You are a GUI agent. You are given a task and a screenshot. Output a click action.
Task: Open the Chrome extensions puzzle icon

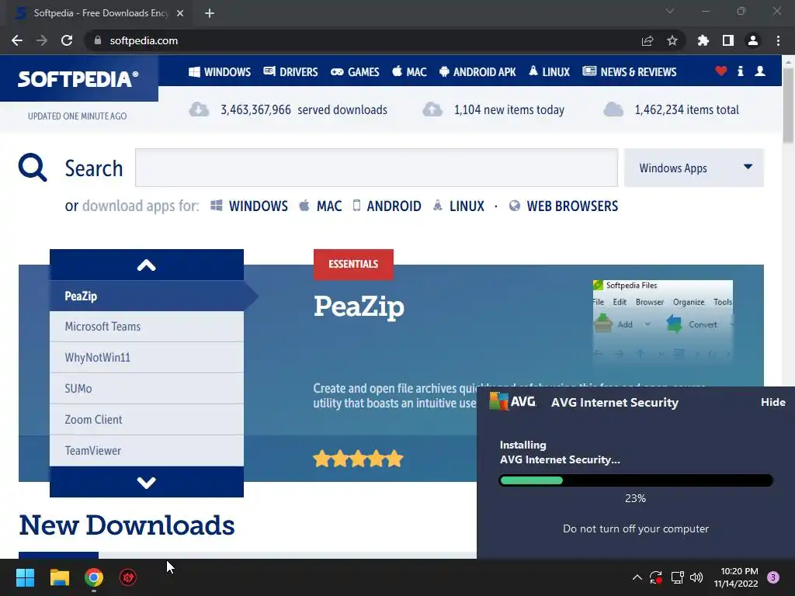coord(703,40)
